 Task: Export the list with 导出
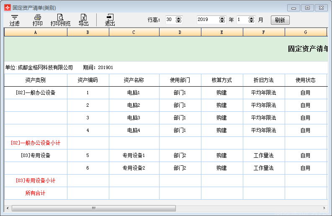pyautogui.click(x=83, y=20)
